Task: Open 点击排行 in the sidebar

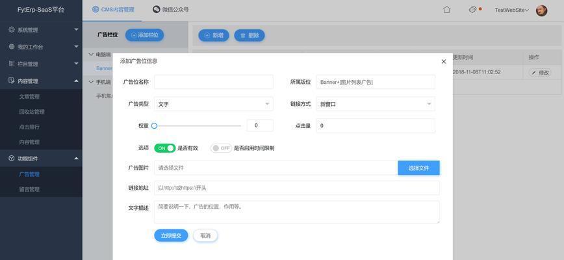Action: point(29,127)
